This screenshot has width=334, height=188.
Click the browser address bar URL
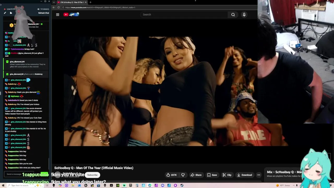click(x=100, y=7)
